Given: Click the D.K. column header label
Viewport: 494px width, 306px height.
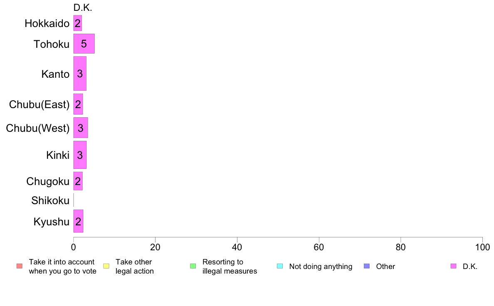Looking at the screenshot, I should point(83,7).
